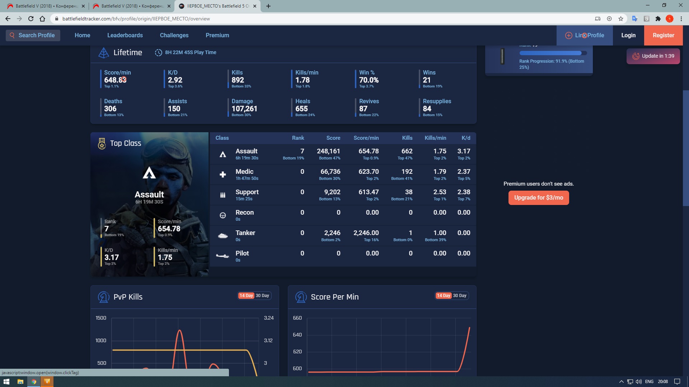Open Chrome three-dot menu
The image size is (689, 387).
coord(681,19)
